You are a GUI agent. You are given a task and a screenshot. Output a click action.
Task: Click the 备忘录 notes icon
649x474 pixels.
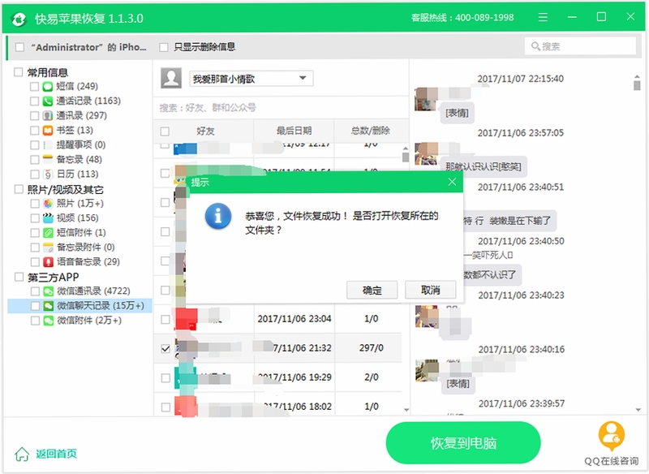click(x=48, y=159)
